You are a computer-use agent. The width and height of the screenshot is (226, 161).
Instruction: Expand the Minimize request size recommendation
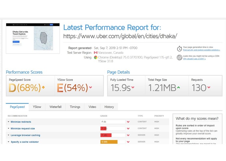(x=8, y=128)
